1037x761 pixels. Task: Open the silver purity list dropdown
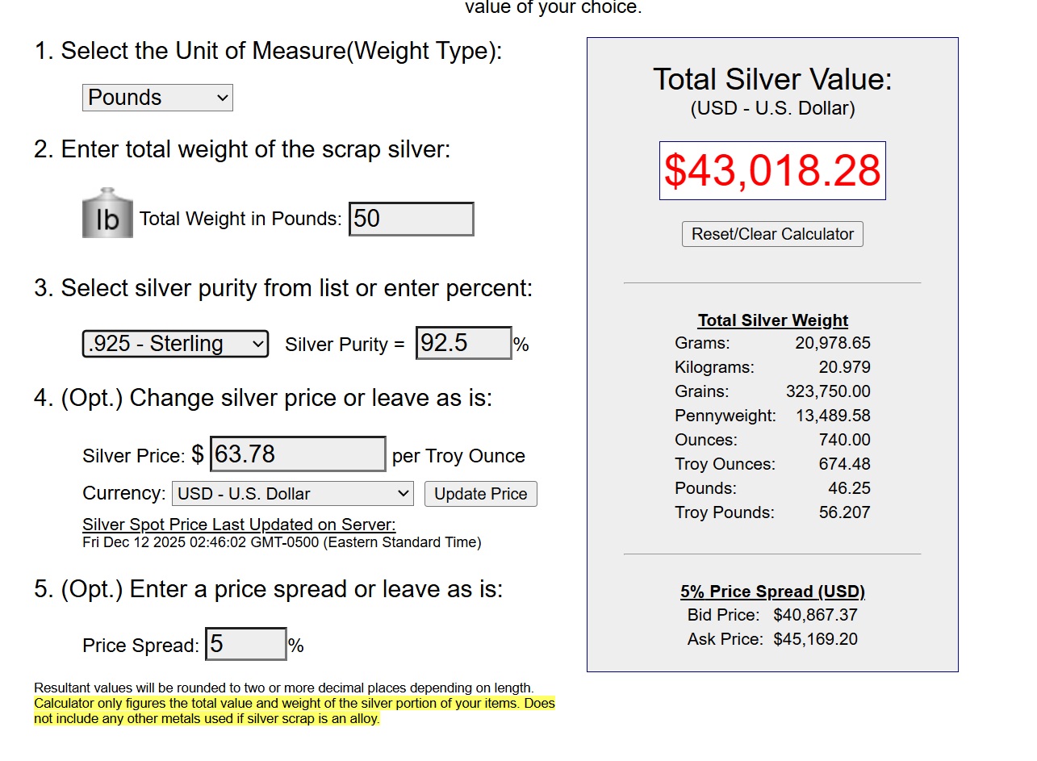point(175,344)
